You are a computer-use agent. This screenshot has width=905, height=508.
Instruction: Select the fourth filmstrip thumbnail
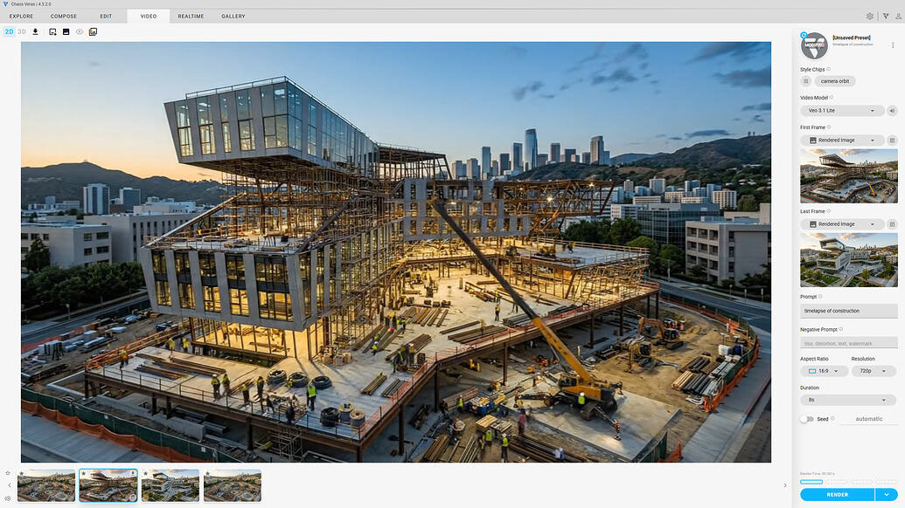tap(232, 485)
